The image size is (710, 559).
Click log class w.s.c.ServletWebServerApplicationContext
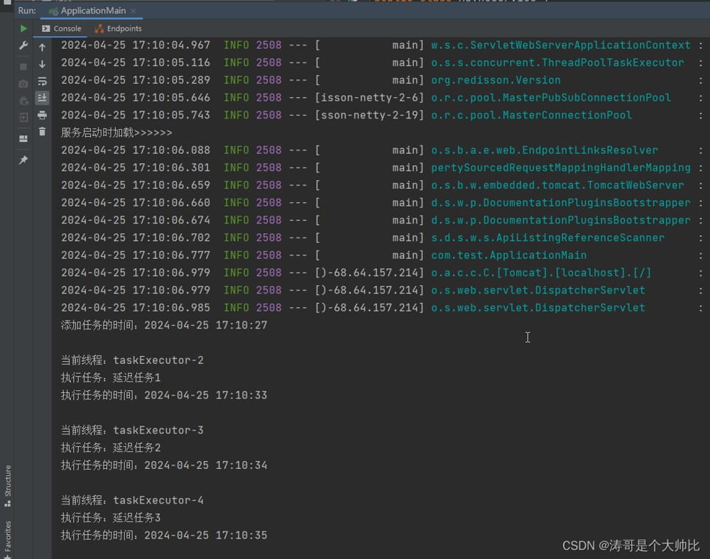tap(561, 45)
